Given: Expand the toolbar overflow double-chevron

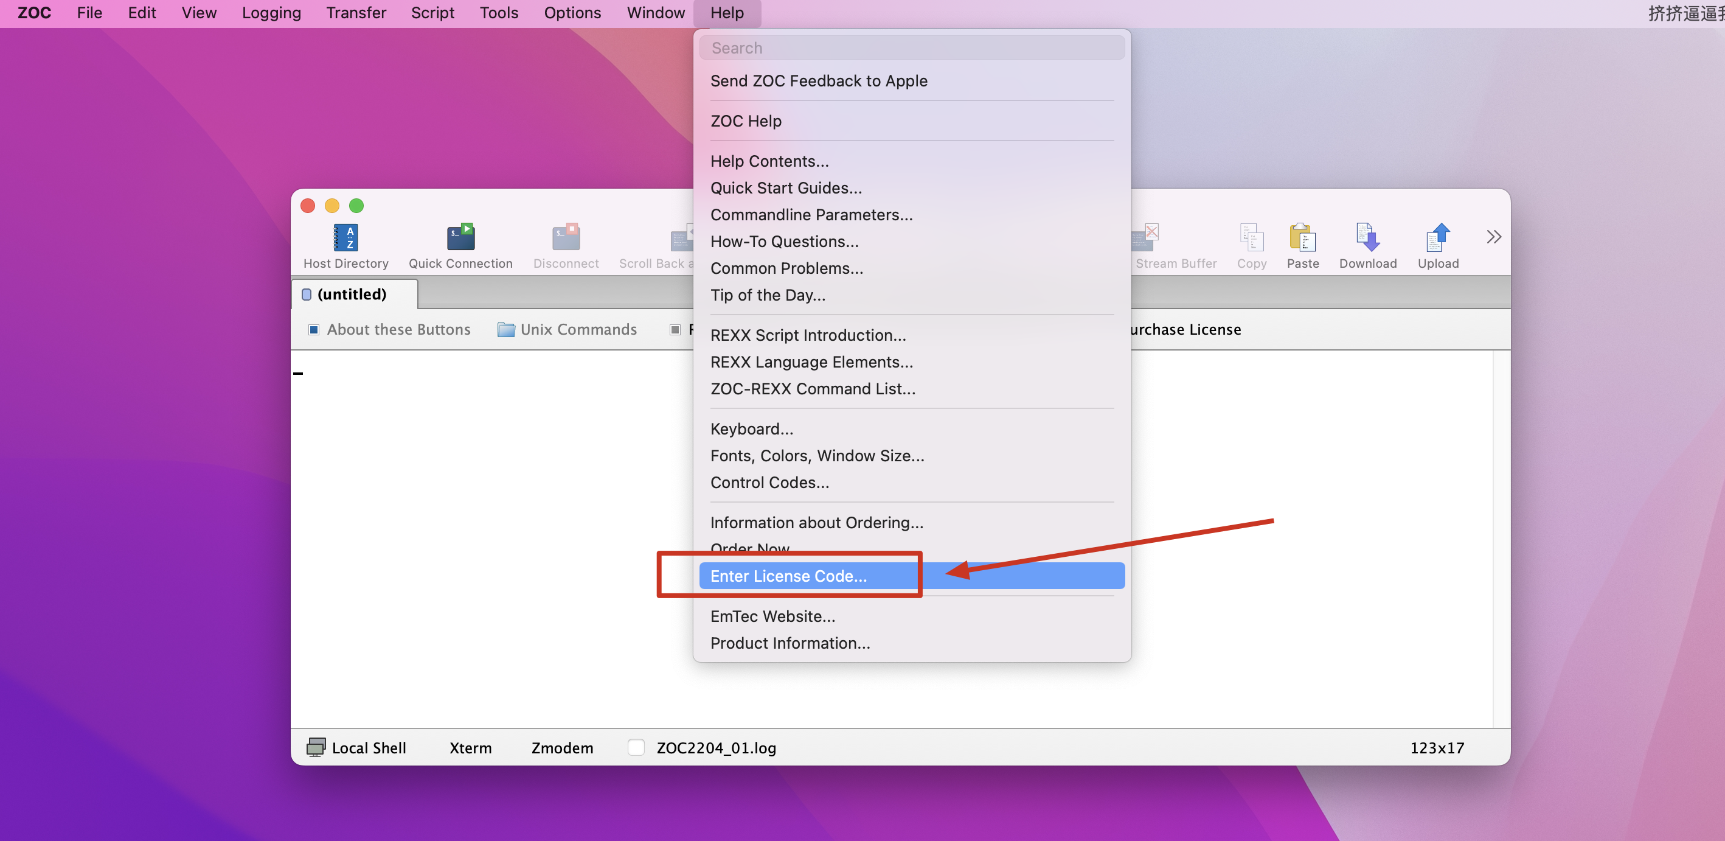Looking at the screenshot, I should pyautogui.click(x=1493, y=237).
